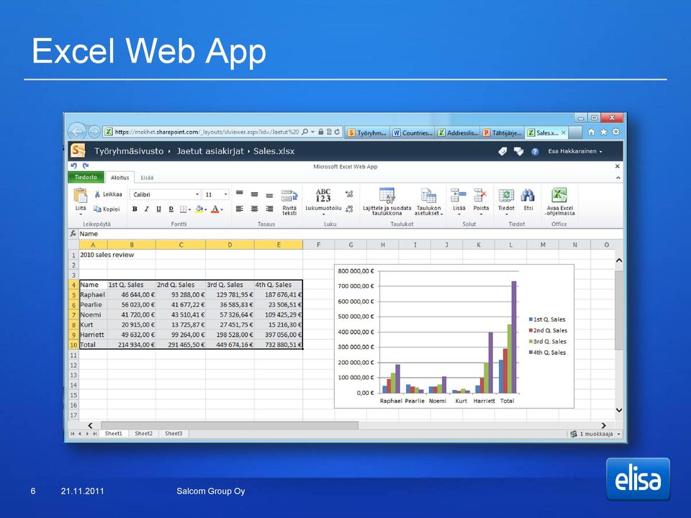
Task: Open the blue help question mark
Action: coord(535,152)
